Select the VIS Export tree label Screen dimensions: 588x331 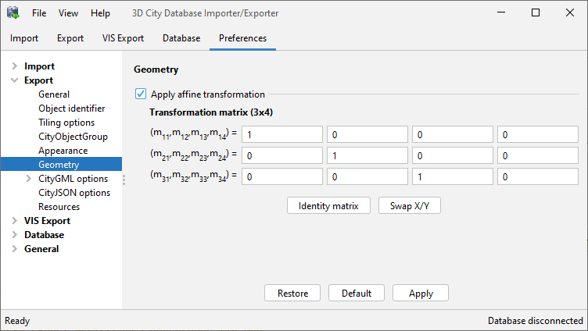point(47,221)
